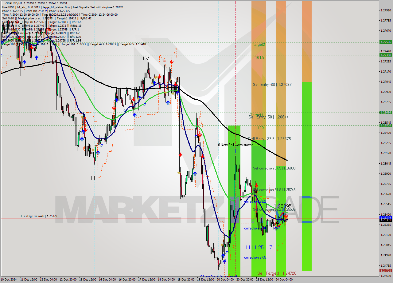Image resolution: width=393 pixels, height=283 pixels.
Task: Click the 'FSB-HighToBreak | 1.25379' line label
Action: (x=39, y=216)
